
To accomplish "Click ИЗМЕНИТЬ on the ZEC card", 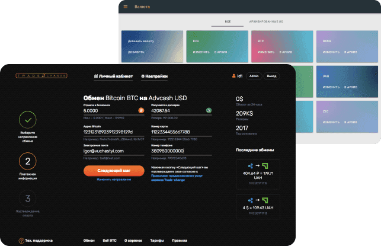I will [331, 122].
